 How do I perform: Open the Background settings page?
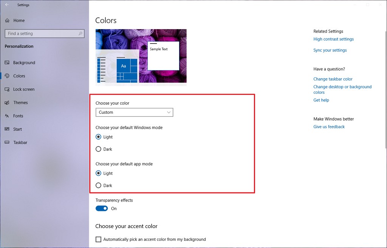tap(24, 62)
